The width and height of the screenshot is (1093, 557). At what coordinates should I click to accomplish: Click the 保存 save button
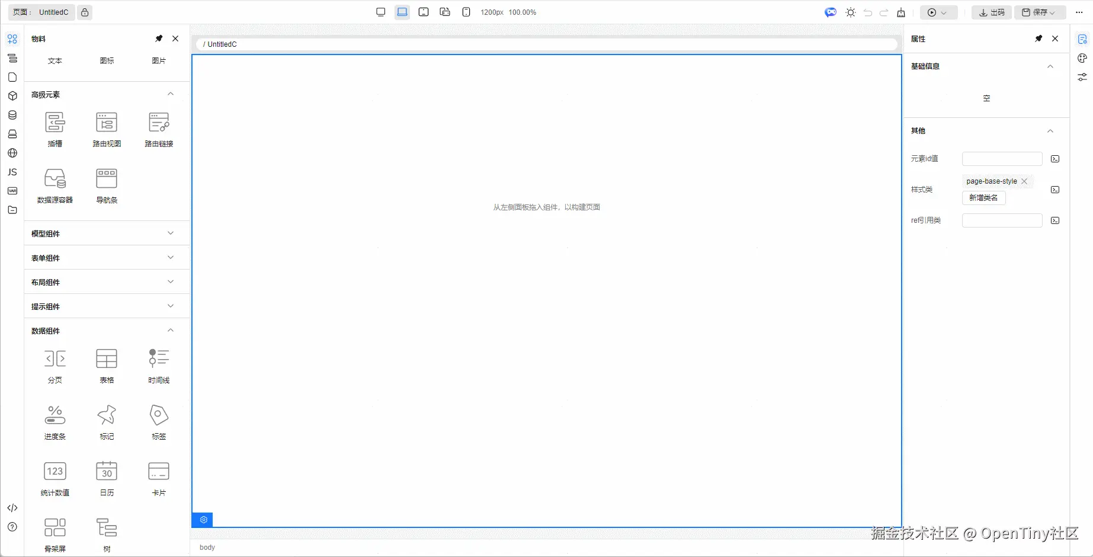tap(1040, 12)
